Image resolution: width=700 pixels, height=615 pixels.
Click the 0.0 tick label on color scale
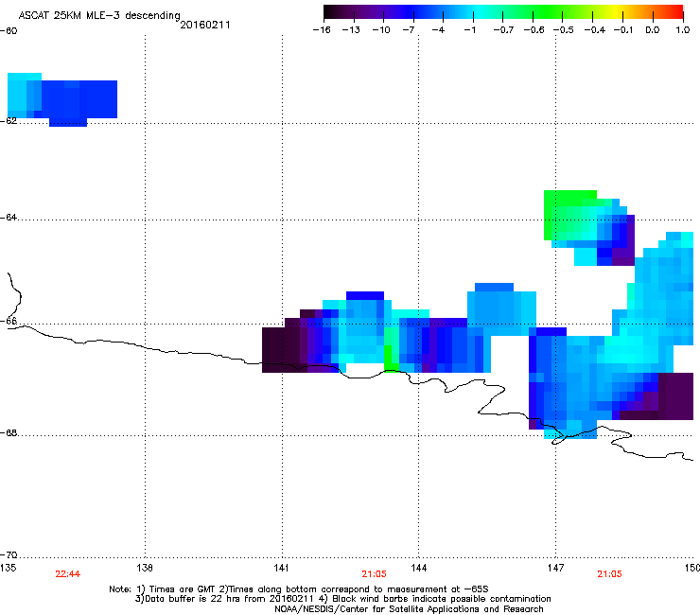tap(653, 30)
